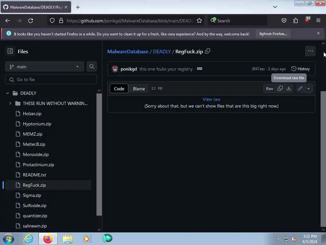Collapse the DEADLY folder
Screen dimensions: 326x245
point(8,93)
